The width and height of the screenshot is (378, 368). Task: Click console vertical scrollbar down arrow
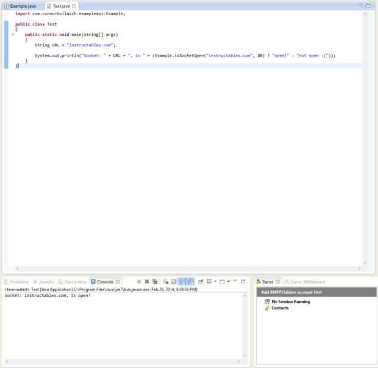(244, 356)
